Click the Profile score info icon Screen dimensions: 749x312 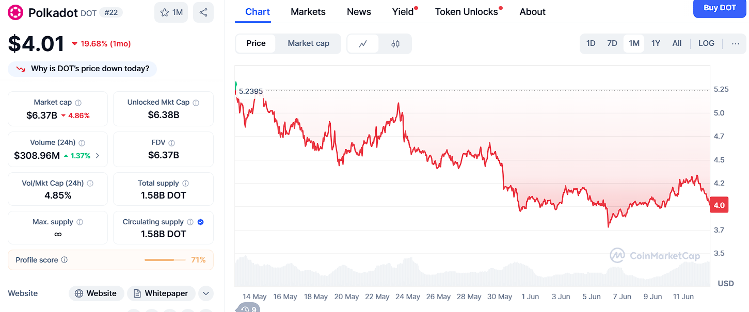pyautogui.click(x=65, y=260)
